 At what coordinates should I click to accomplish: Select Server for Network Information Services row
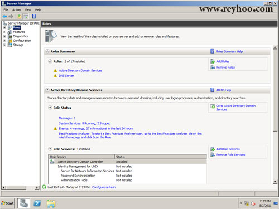[x=127, y=171]
